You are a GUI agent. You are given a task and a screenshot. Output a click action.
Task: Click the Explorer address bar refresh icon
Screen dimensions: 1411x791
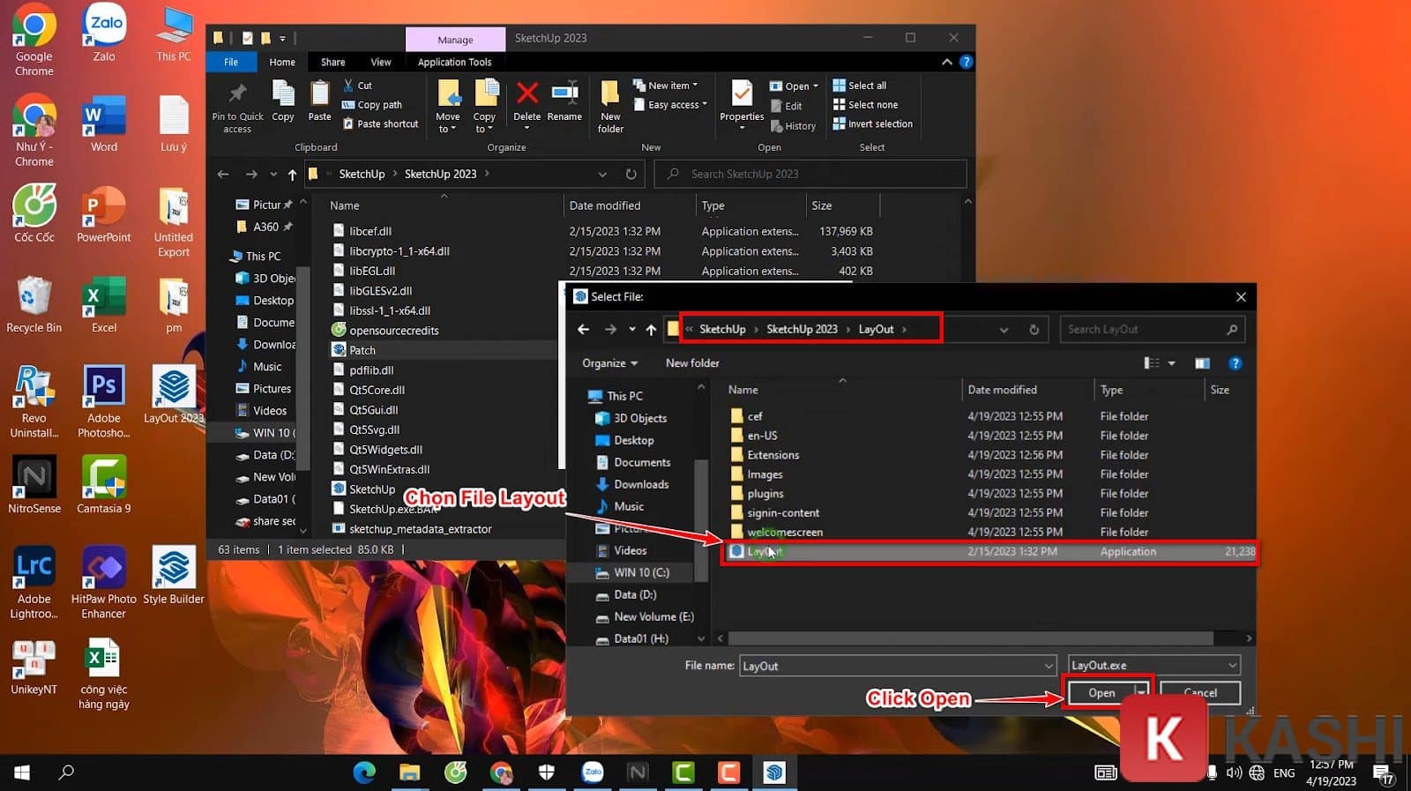click(x=631, y=175)
